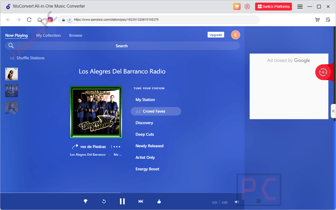This screenshot has width=336, height=210.
Task: Shuffle Stations
Action: pyautogui.click(x=27, y=58)
